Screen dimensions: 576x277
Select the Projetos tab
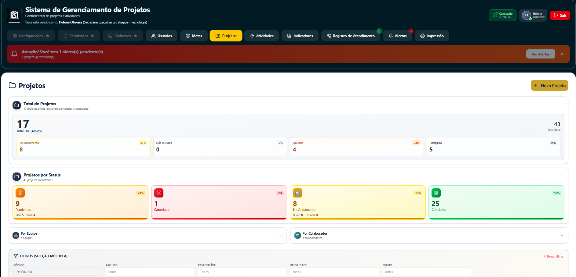click(x=226, y=36)
